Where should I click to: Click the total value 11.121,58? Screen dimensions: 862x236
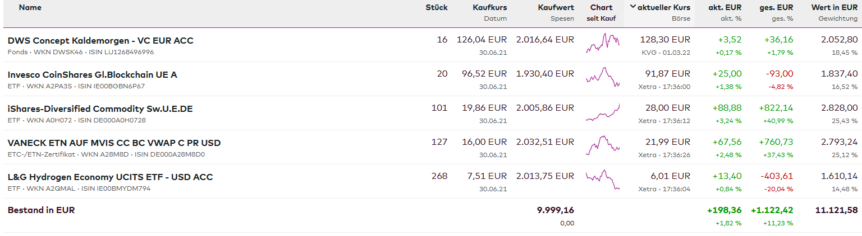pyautogui.click(x=836, y=210)
